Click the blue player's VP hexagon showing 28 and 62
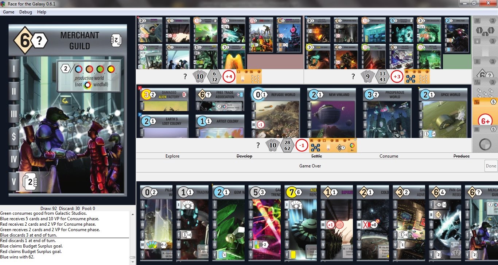Viewport: 498px width, 265px height. pos(287,145)
